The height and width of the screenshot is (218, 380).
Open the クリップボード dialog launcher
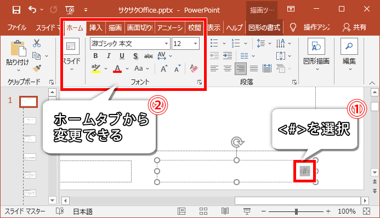(52, 82)
